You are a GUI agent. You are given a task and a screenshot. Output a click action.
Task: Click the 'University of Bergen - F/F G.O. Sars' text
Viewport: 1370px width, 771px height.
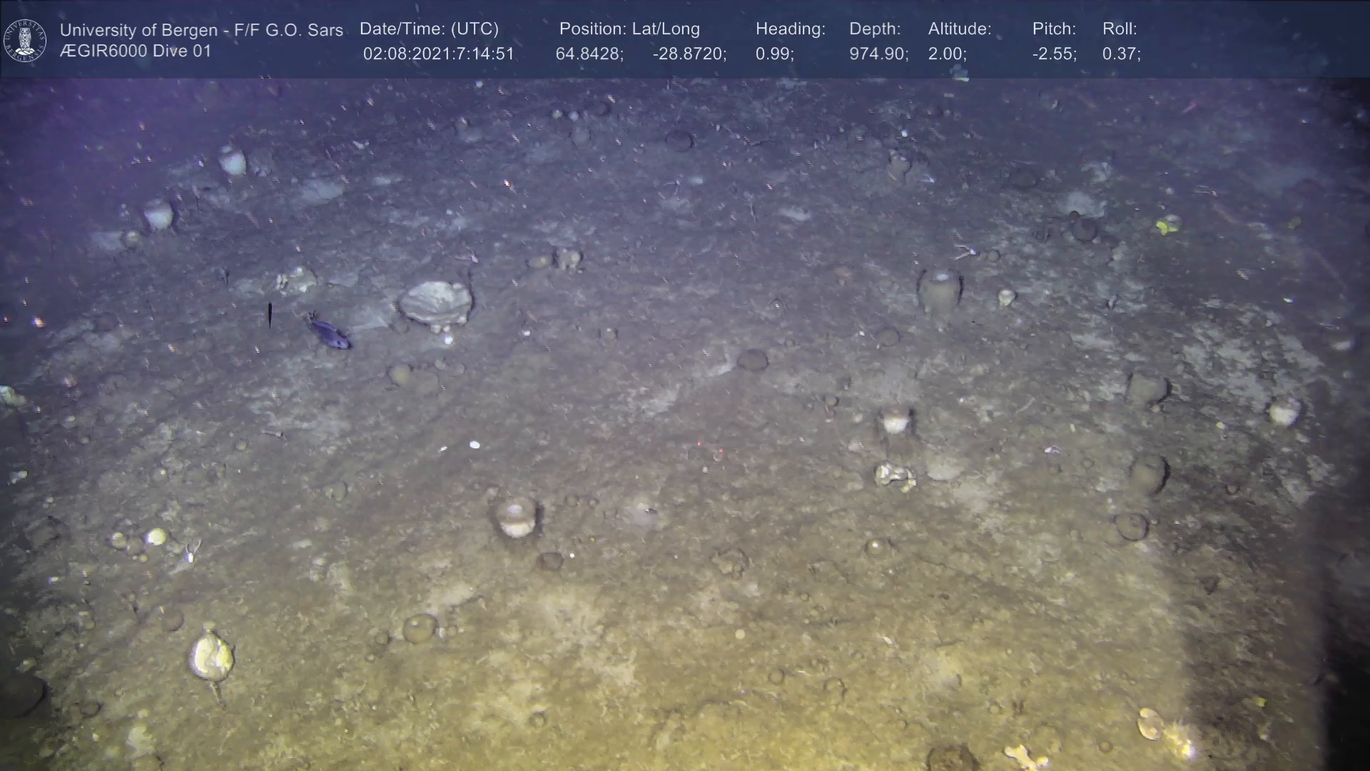pos(201,30)
